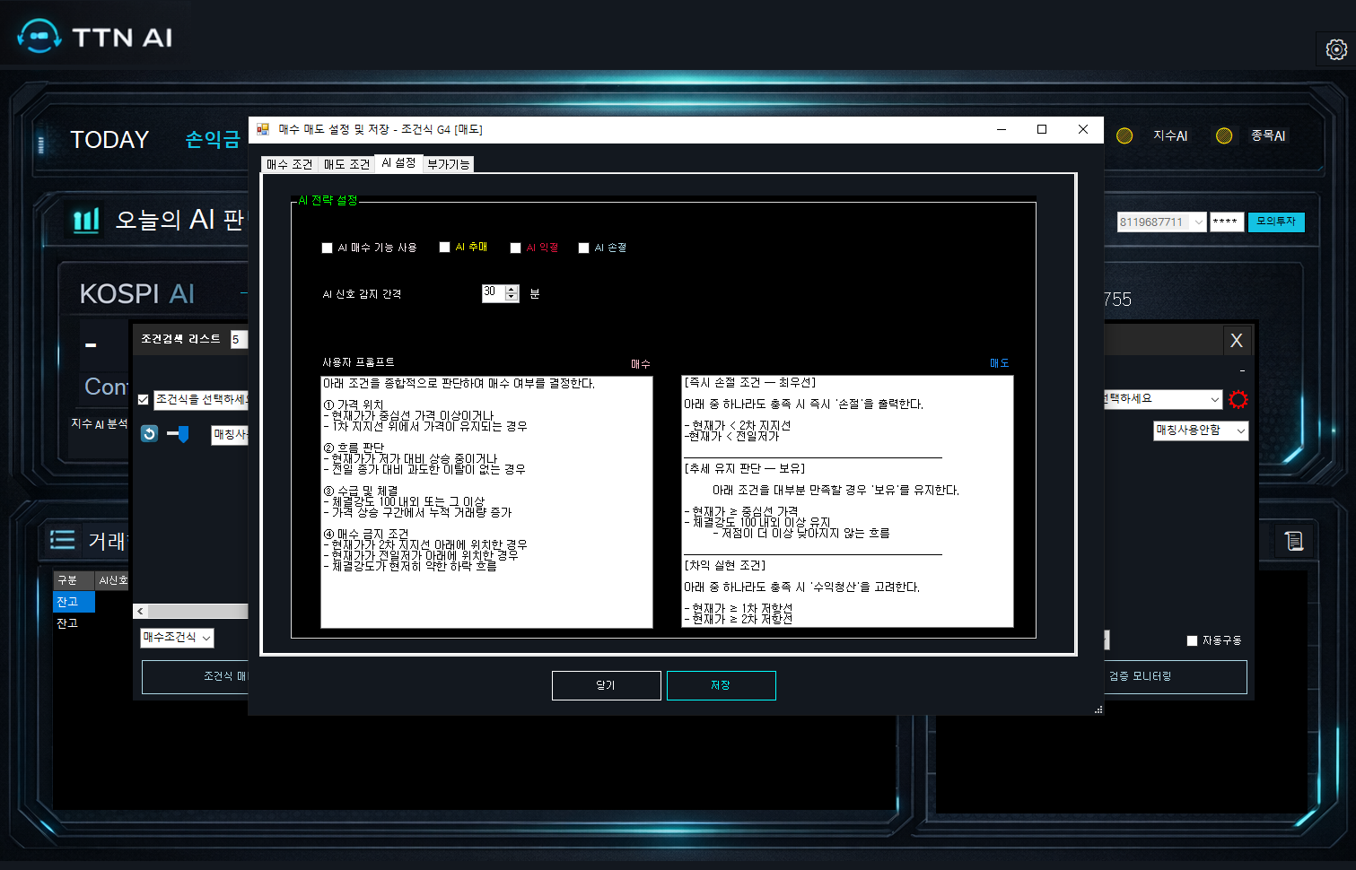Switch to the 매도 조건 tab

click(x=346, y=164)
